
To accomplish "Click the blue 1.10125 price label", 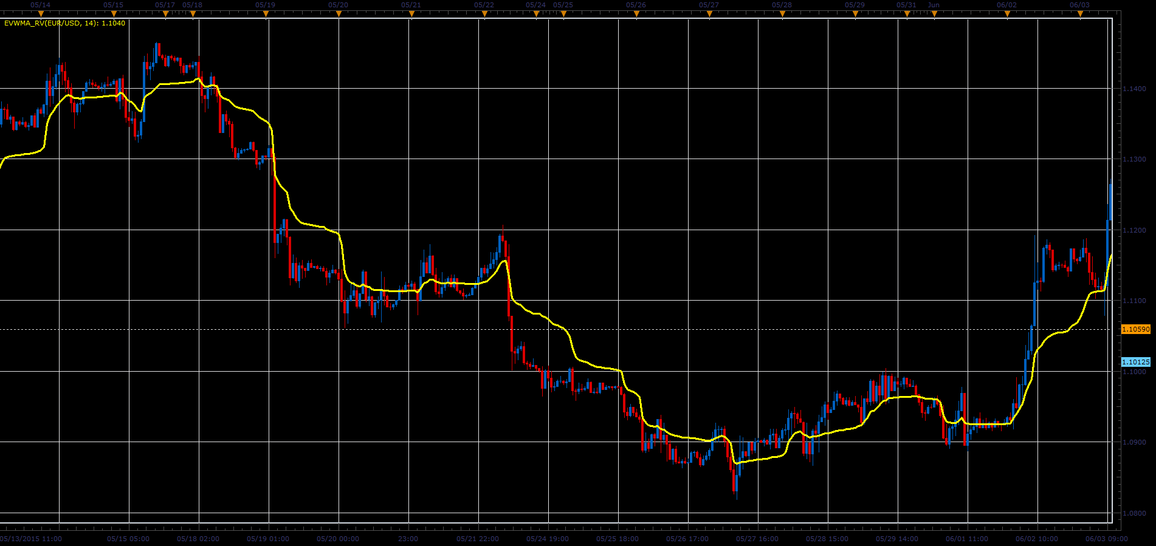I will point(1135,362).
